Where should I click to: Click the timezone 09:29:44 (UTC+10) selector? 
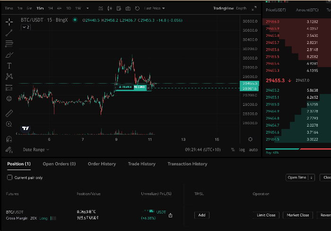(203, 150)
